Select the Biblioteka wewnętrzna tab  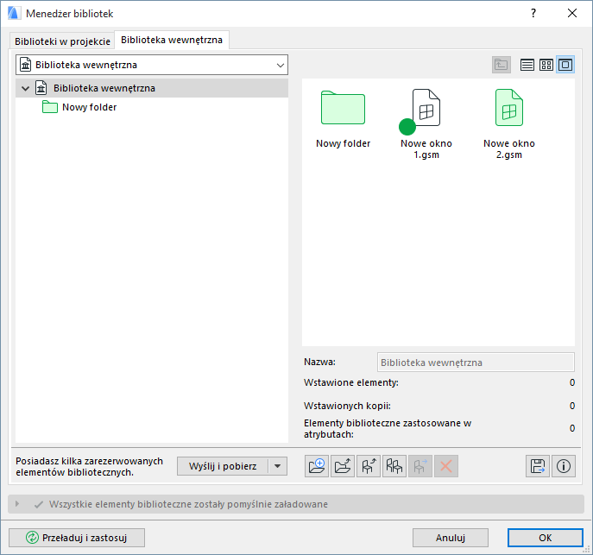(172, 40)
